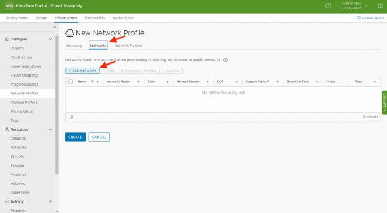Viewport: 387px width, 213px height.
Task: Filter the Account / Region column
Action: (138, 82)
